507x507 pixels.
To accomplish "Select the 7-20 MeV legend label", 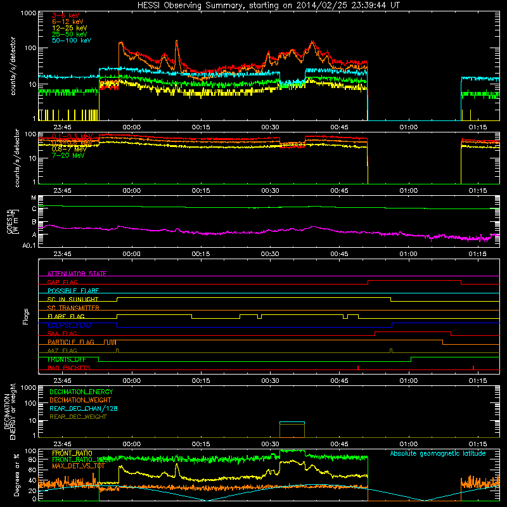I will point(68,155).
